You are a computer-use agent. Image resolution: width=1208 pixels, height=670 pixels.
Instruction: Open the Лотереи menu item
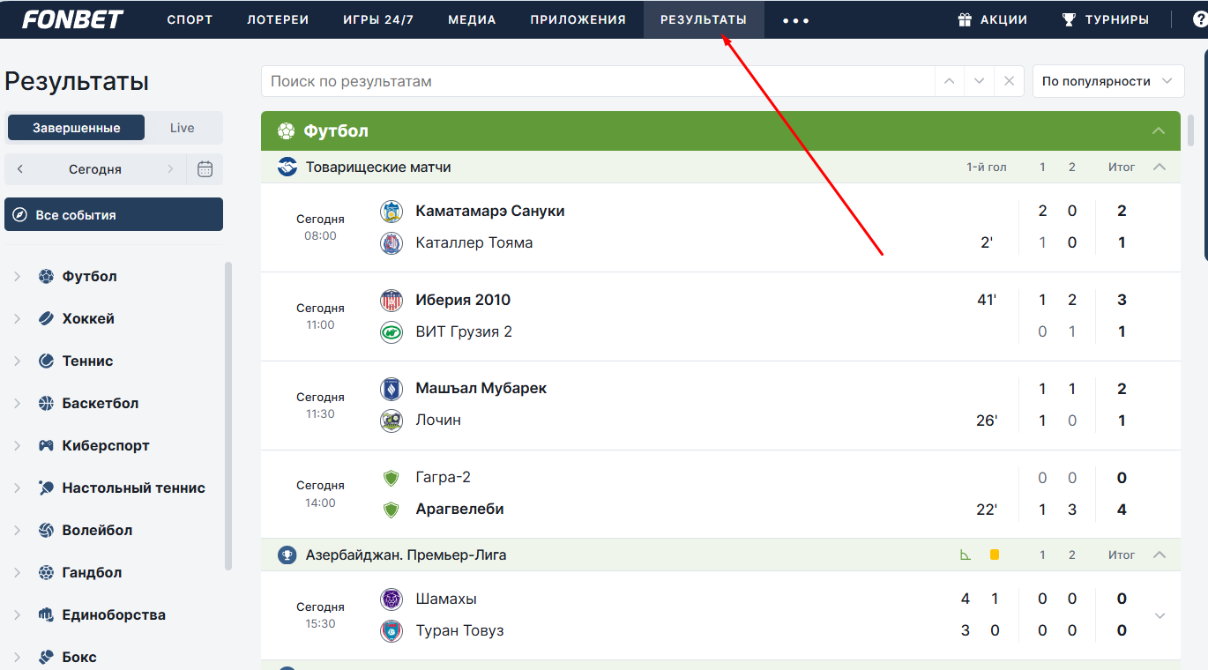(x=278, y=19)
